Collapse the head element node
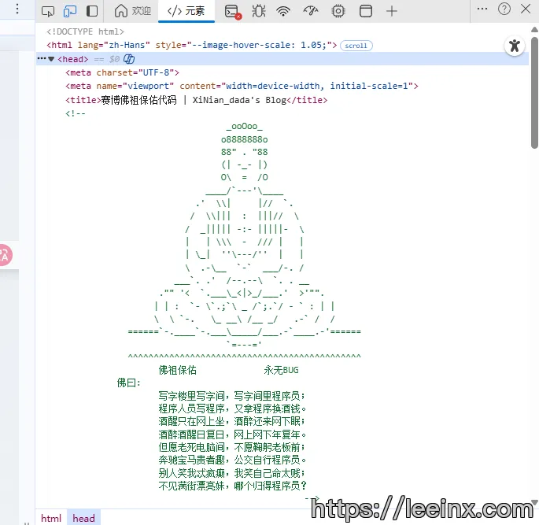539x525 pixels. pyautogui.click(x=51, y=59)
